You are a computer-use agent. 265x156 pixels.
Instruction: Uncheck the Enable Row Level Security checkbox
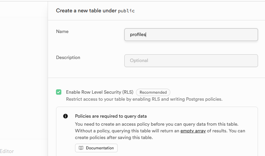59,92
